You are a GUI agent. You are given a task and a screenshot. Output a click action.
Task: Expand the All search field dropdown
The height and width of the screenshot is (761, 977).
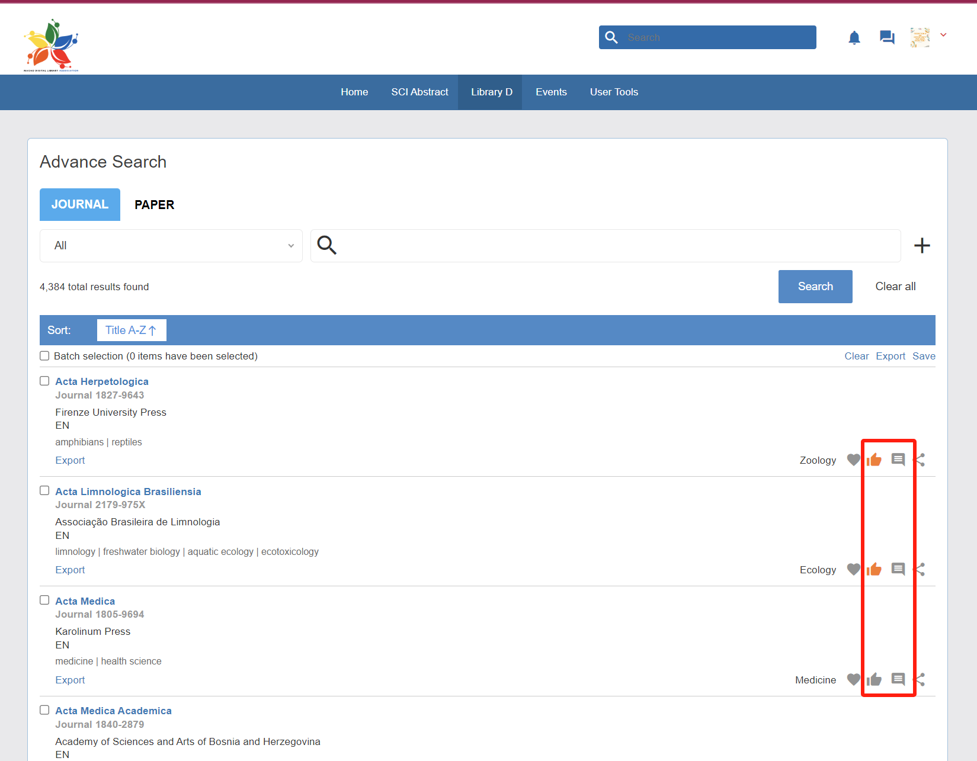[171, 246]
